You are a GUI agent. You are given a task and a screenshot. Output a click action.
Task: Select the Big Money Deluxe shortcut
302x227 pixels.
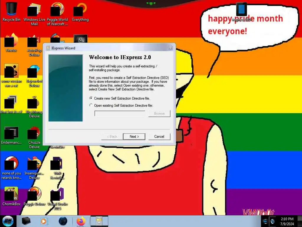click(34, 106)
